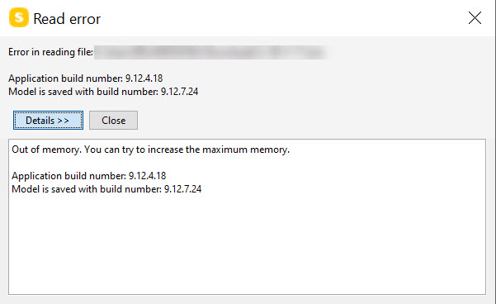
Task: Click the upper 'Model is saved with build number:' label
Action: [83, 92]
